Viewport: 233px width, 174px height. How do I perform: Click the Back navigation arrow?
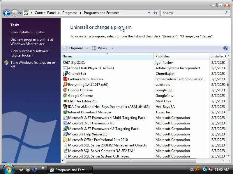7,13
